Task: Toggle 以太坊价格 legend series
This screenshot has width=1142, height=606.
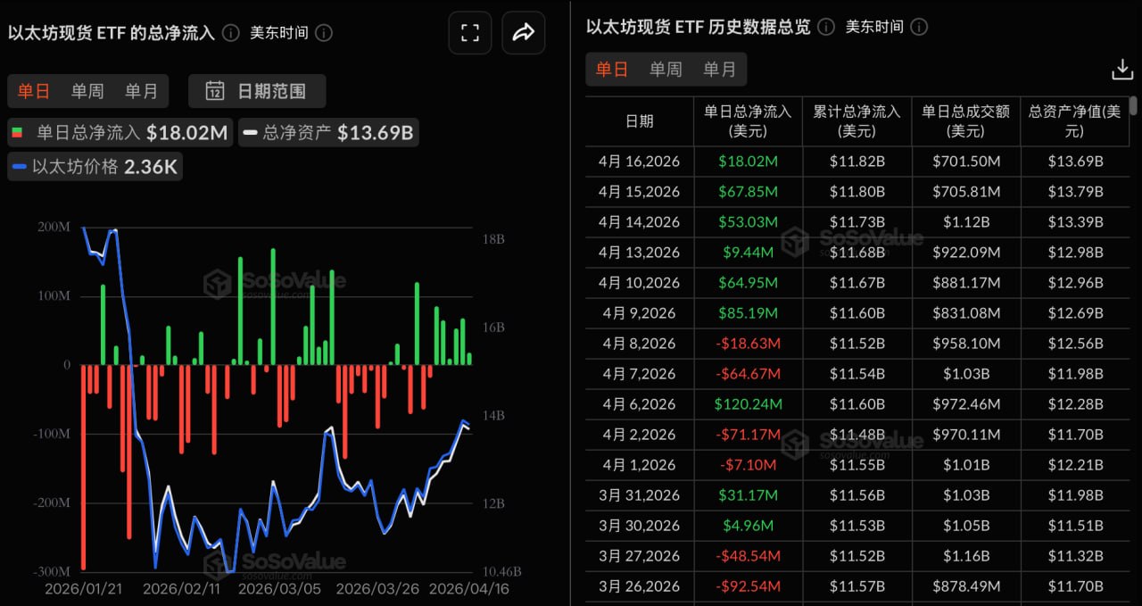Action: tap(95, 167)
